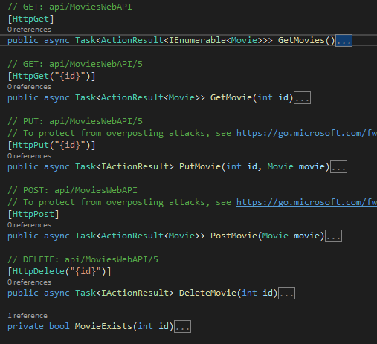Click the DeleteMovie method name
Viewport: 377px width, 344px height.
pos(207,293)
